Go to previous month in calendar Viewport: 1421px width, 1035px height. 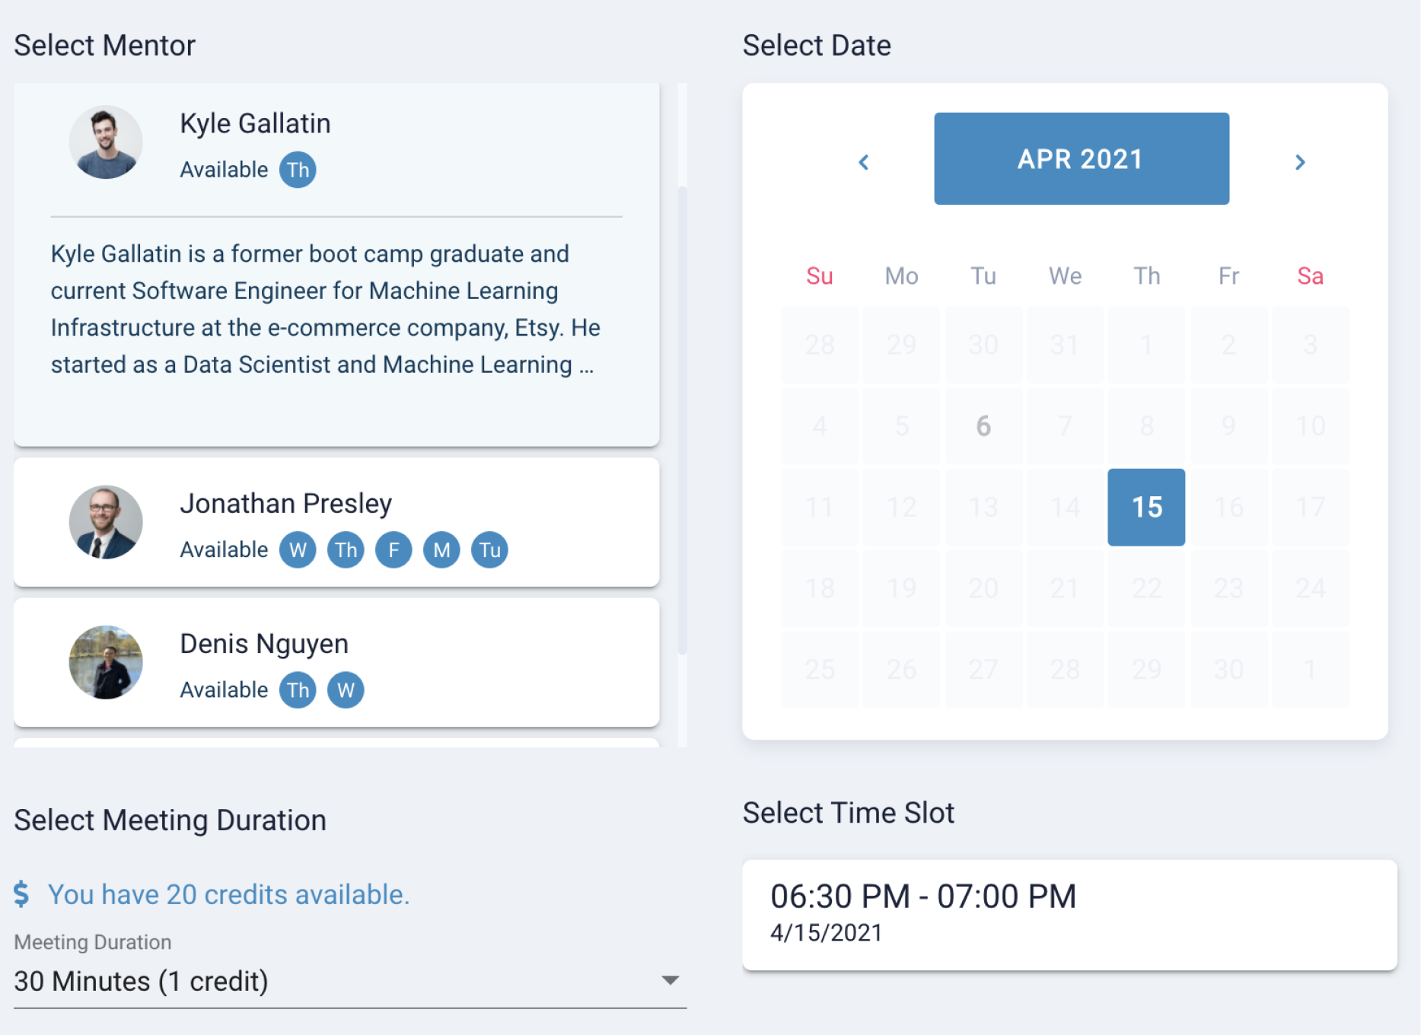[864, 162]
